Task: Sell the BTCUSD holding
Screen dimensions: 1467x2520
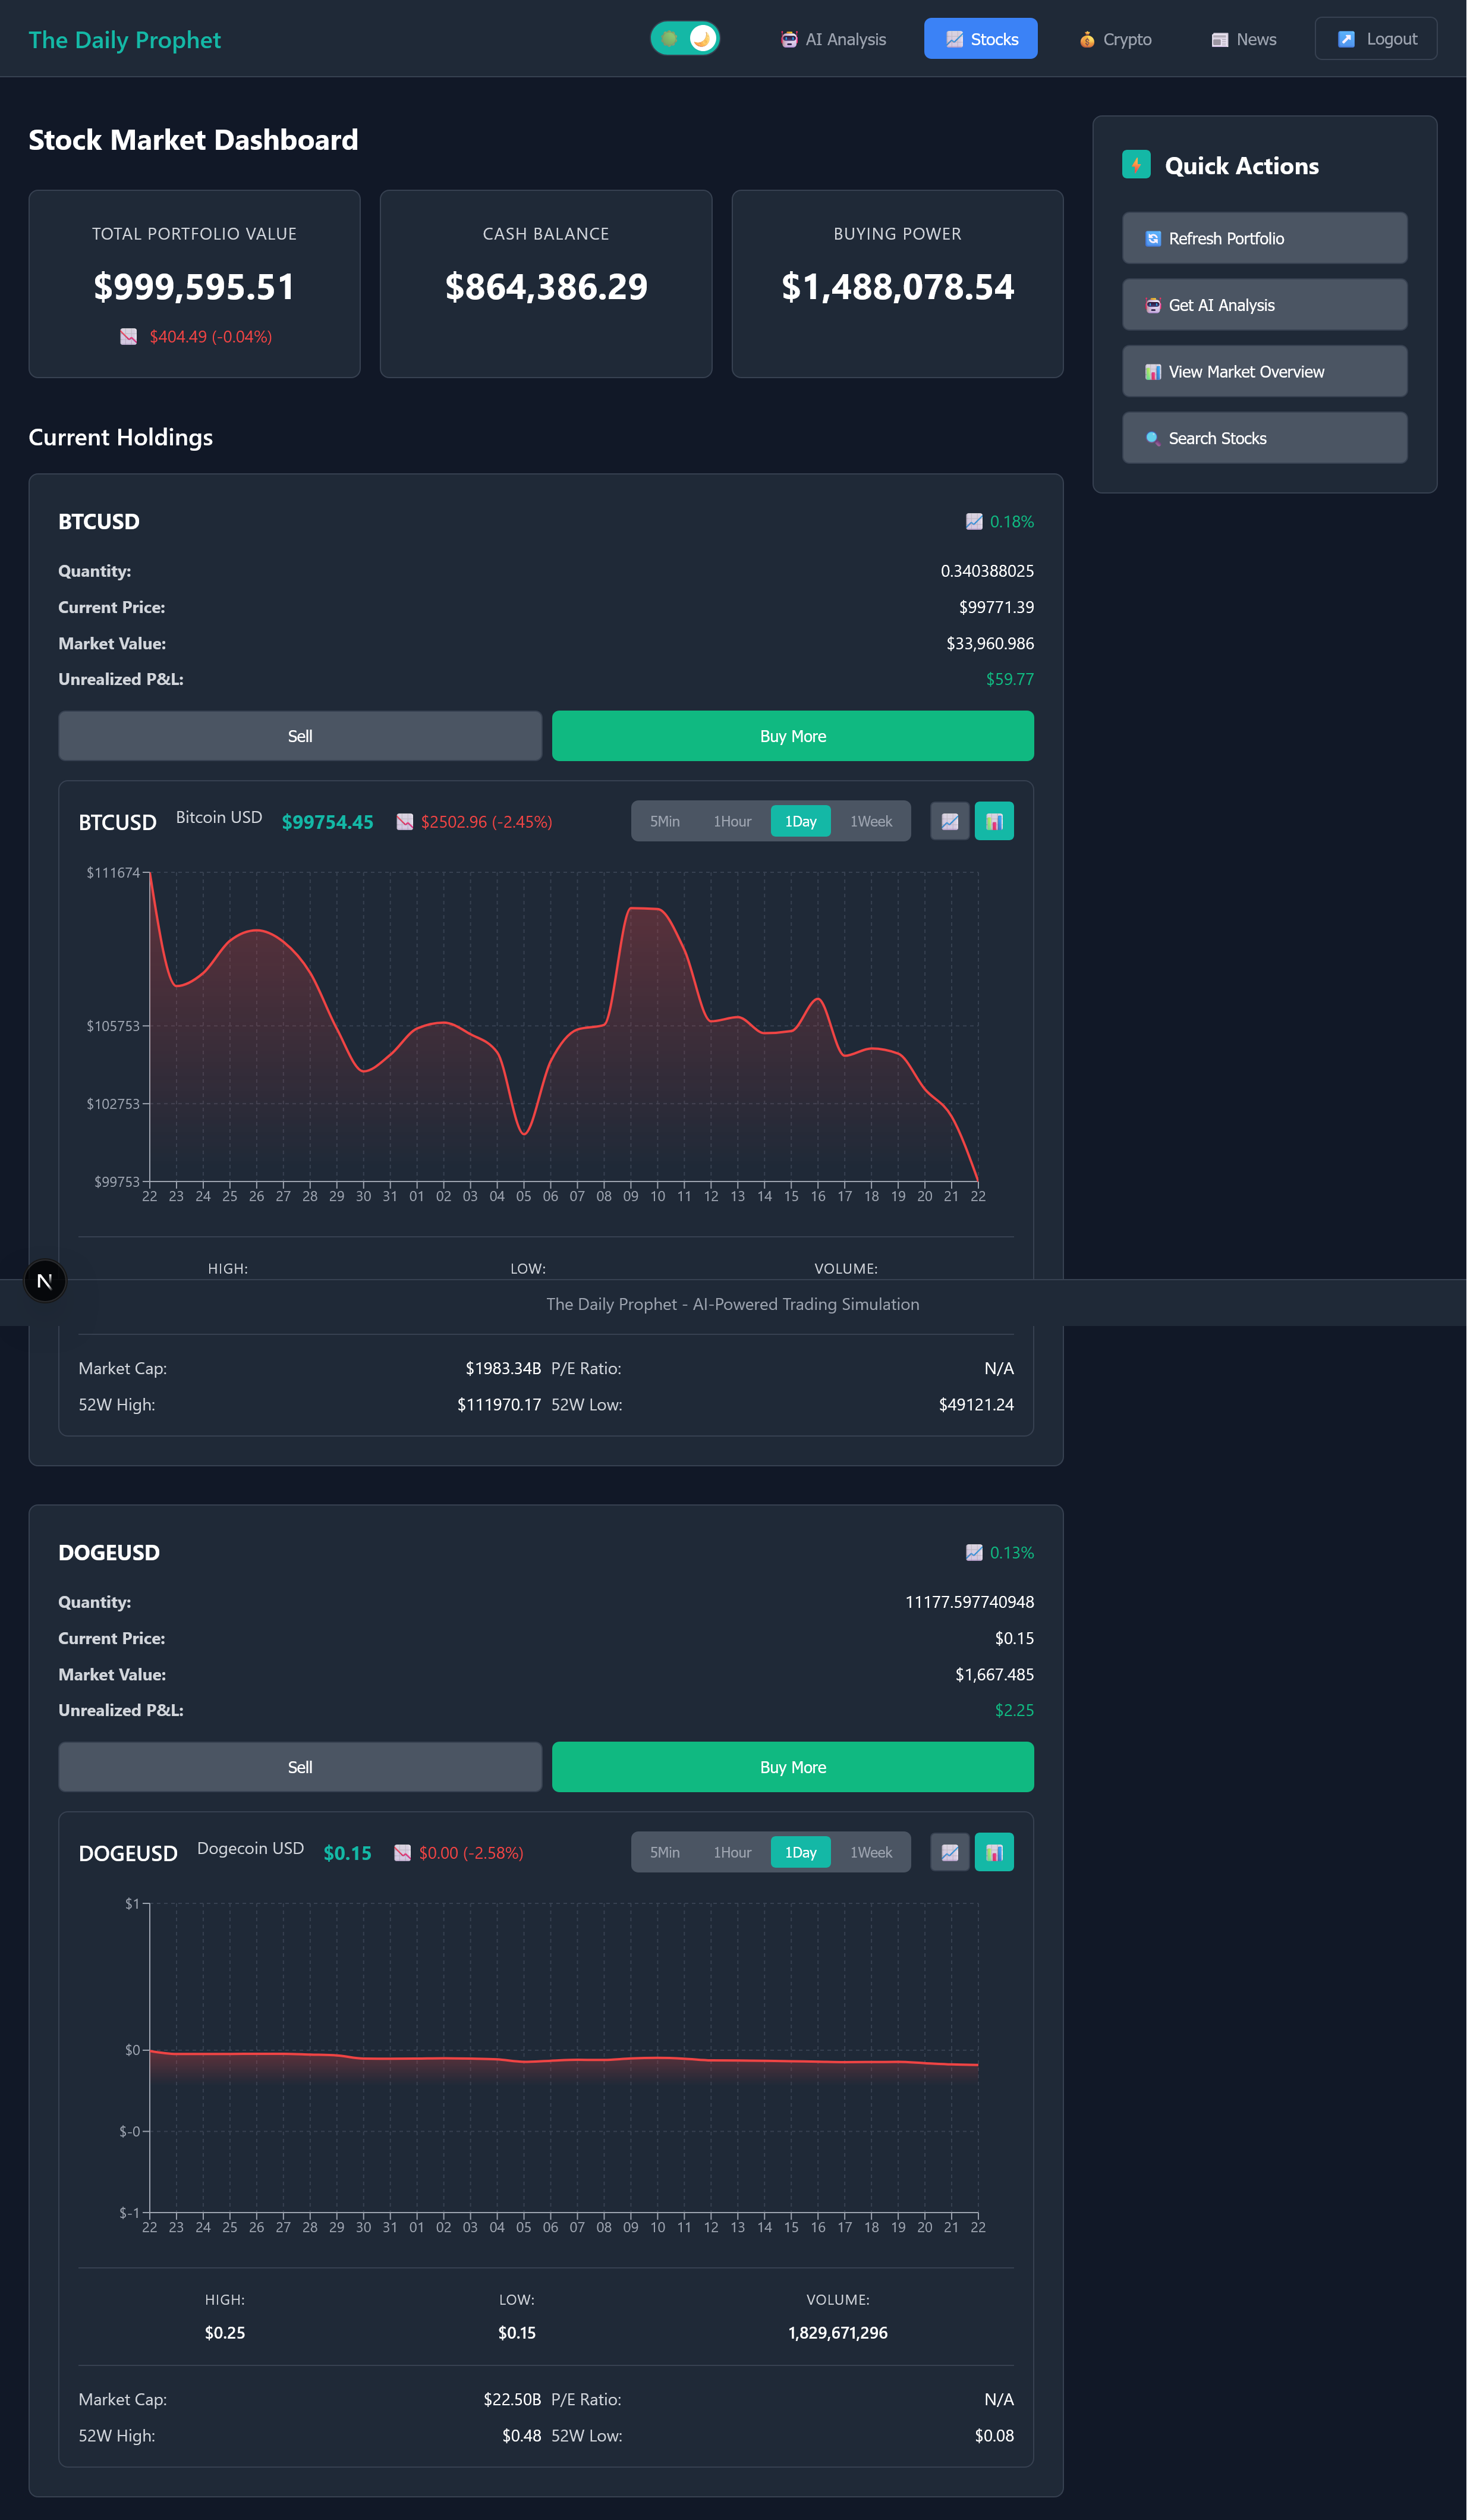Action: [300, 736]
